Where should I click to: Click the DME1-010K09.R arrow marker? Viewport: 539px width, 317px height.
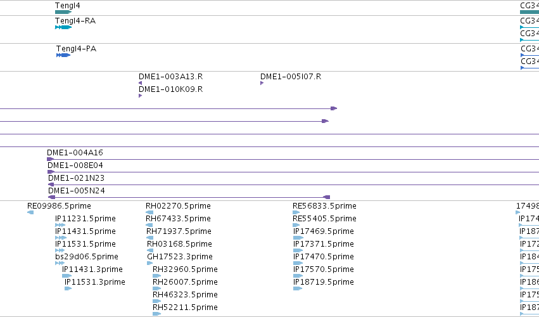[140, 96]
